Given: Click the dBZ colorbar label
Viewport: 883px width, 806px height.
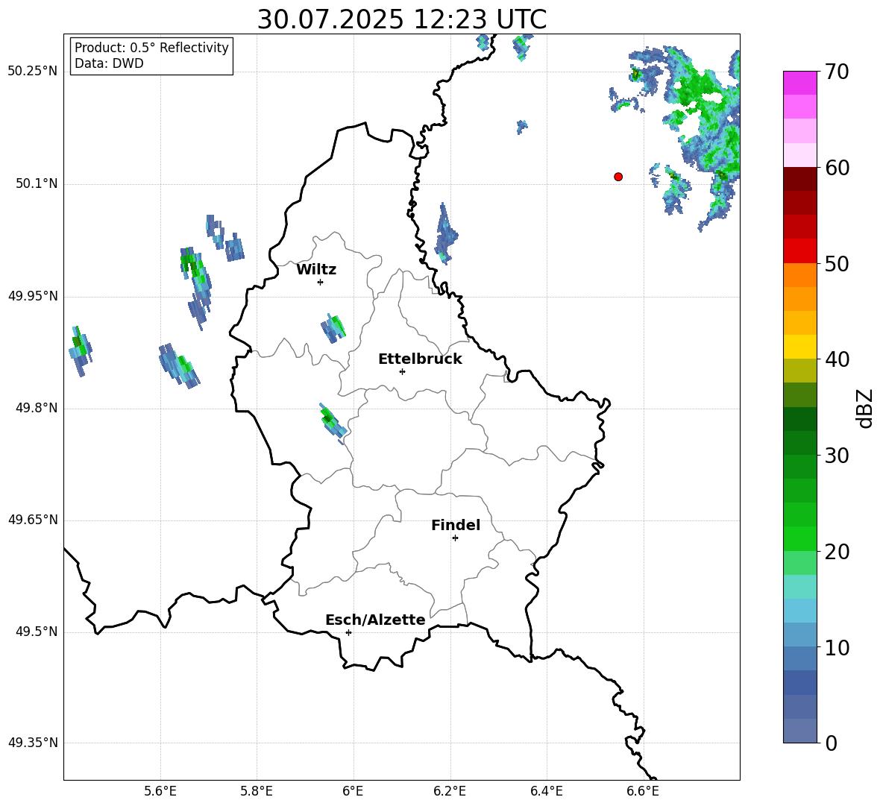Looking at the screenshot, I should pos(864,408).
